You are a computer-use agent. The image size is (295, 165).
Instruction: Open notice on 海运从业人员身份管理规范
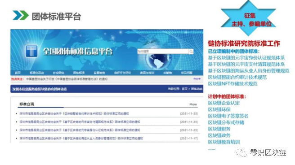[81, 139]
